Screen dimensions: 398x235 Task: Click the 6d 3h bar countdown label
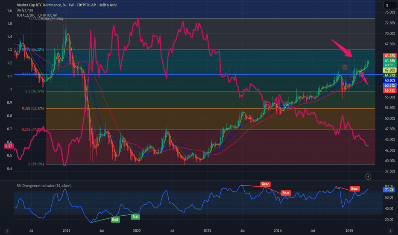389,65
